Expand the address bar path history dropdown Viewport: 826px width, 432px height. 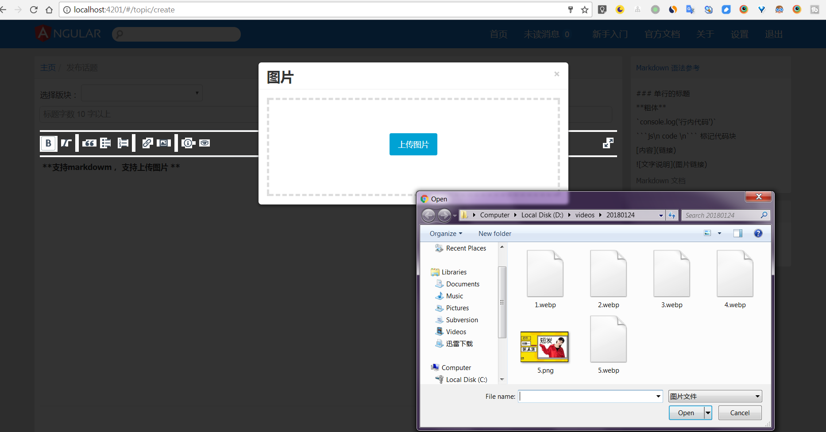[x=661, y=216]
